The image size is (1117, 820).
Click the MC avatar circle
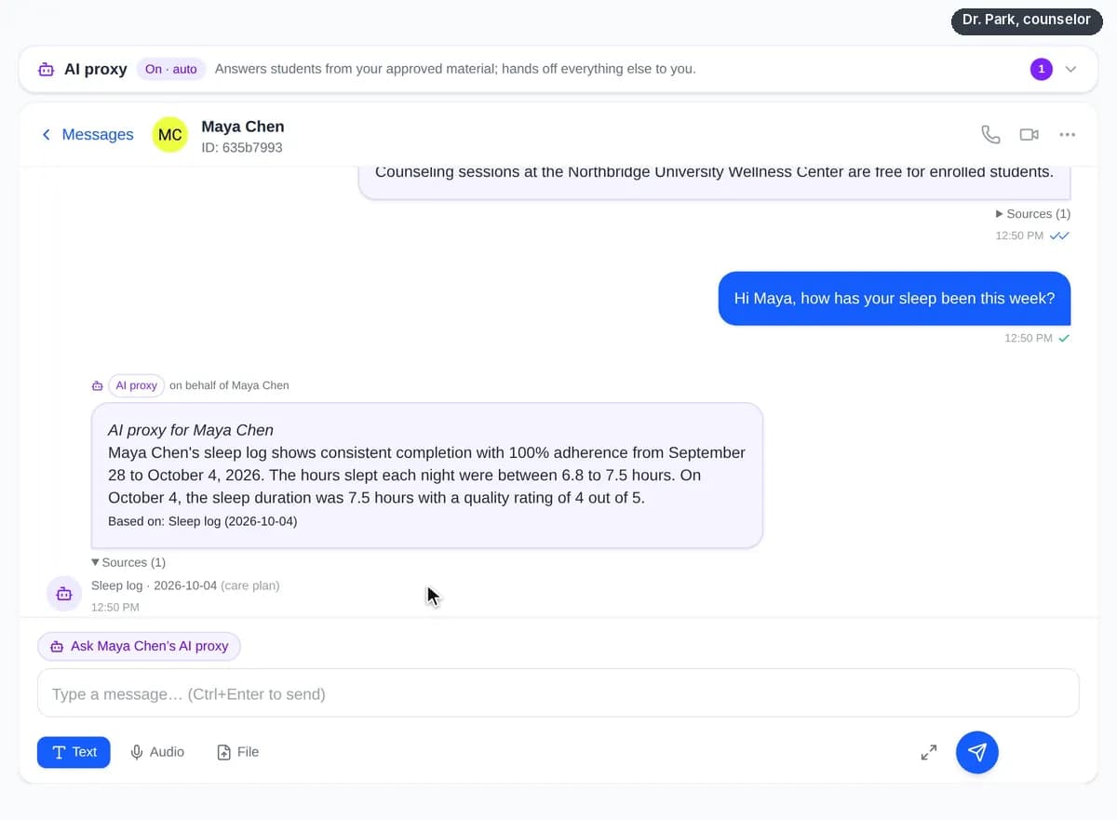tap(170, 135)
